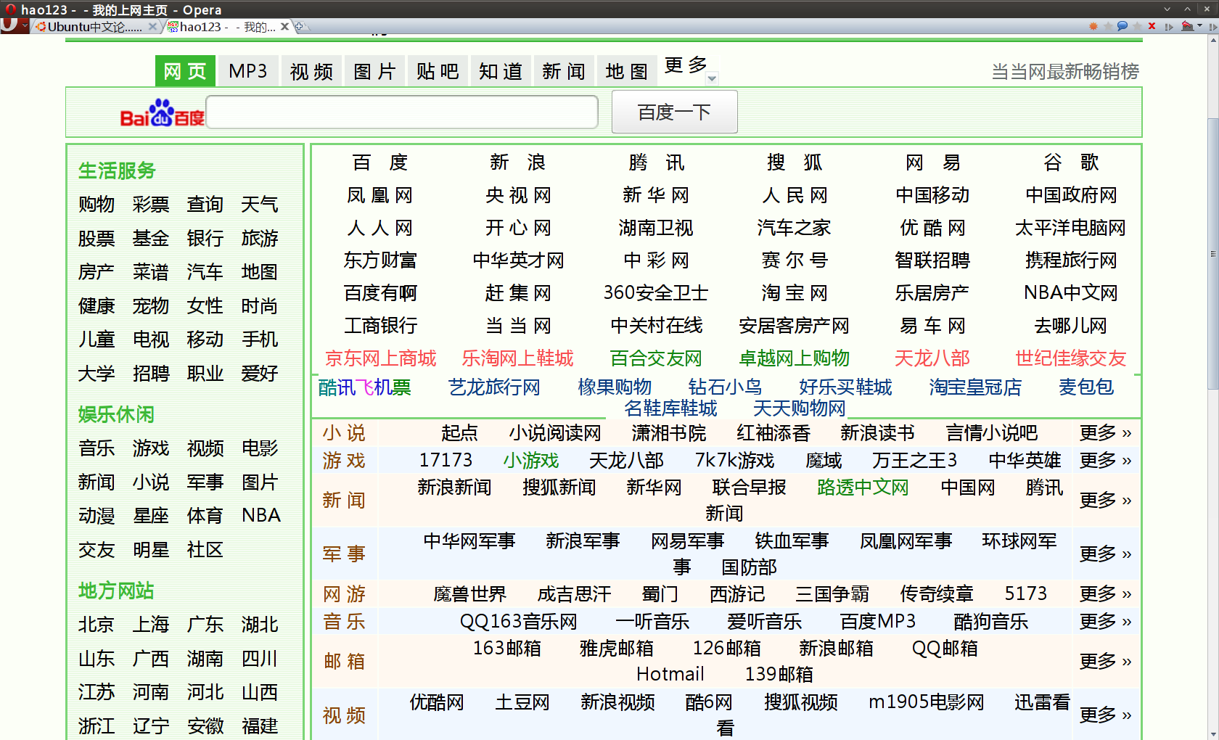The image size is (1219, 740).
Task: Click the vertical page scrollbar
Action: pyautogui.click(x=1212, y=254)
